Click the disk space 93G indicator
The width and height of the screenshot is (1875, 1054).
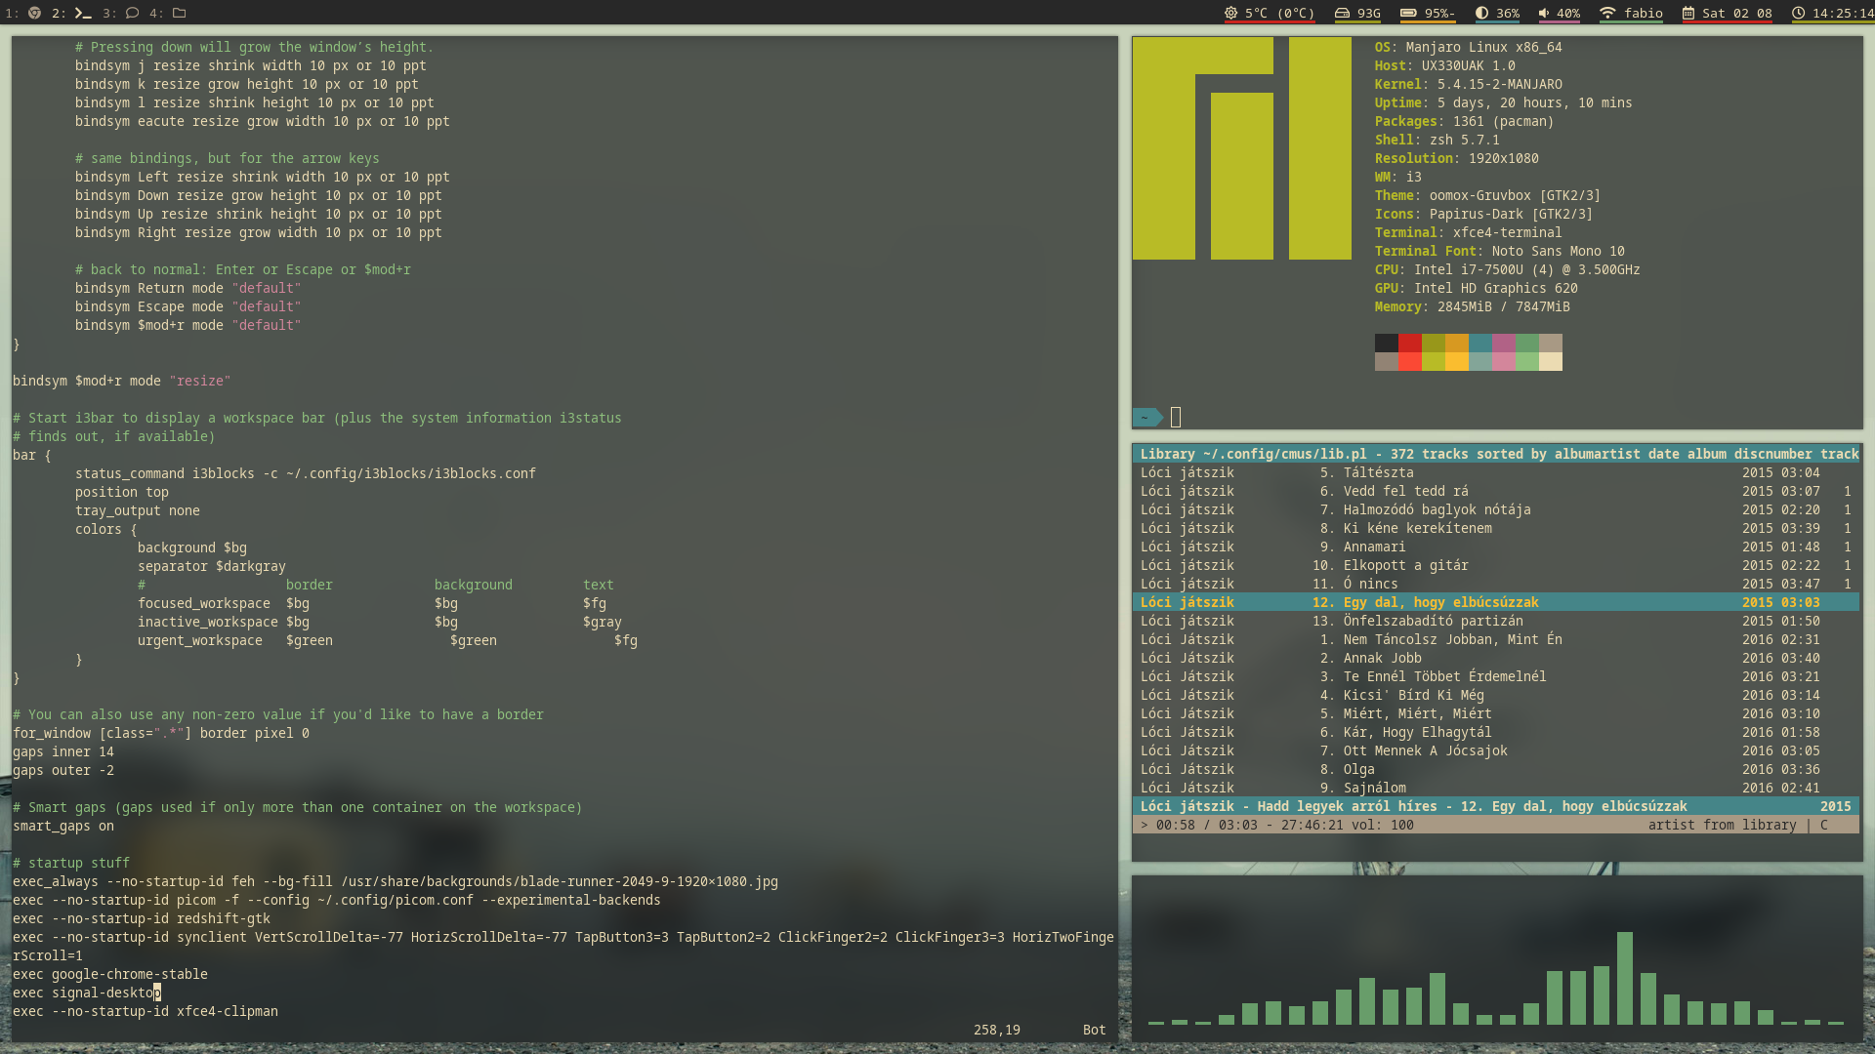tap(1357, 13)
